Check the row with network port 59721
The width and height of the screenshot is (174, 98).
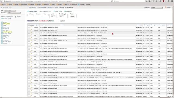tap(29, 36)
